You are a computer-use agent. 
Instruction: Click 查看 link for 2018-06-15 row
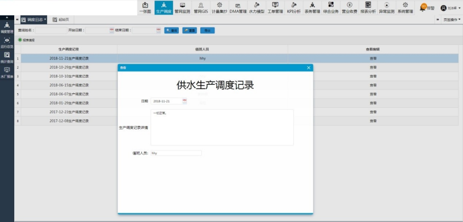(373, 85)
